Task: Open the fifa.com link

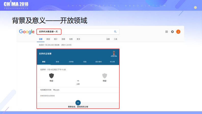Action: 56,90
